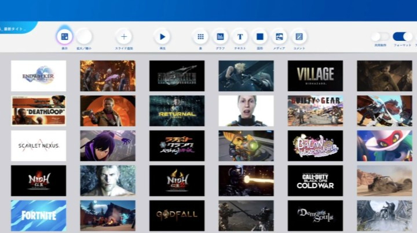Viewport: 417px width, 233px height.
Task: Select the Final Fantasy VII Remake logo slide
Action: click(177, 76)
